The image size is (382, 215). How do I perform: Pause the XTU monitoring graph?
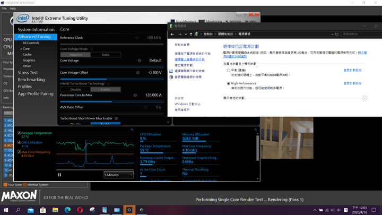59,175
